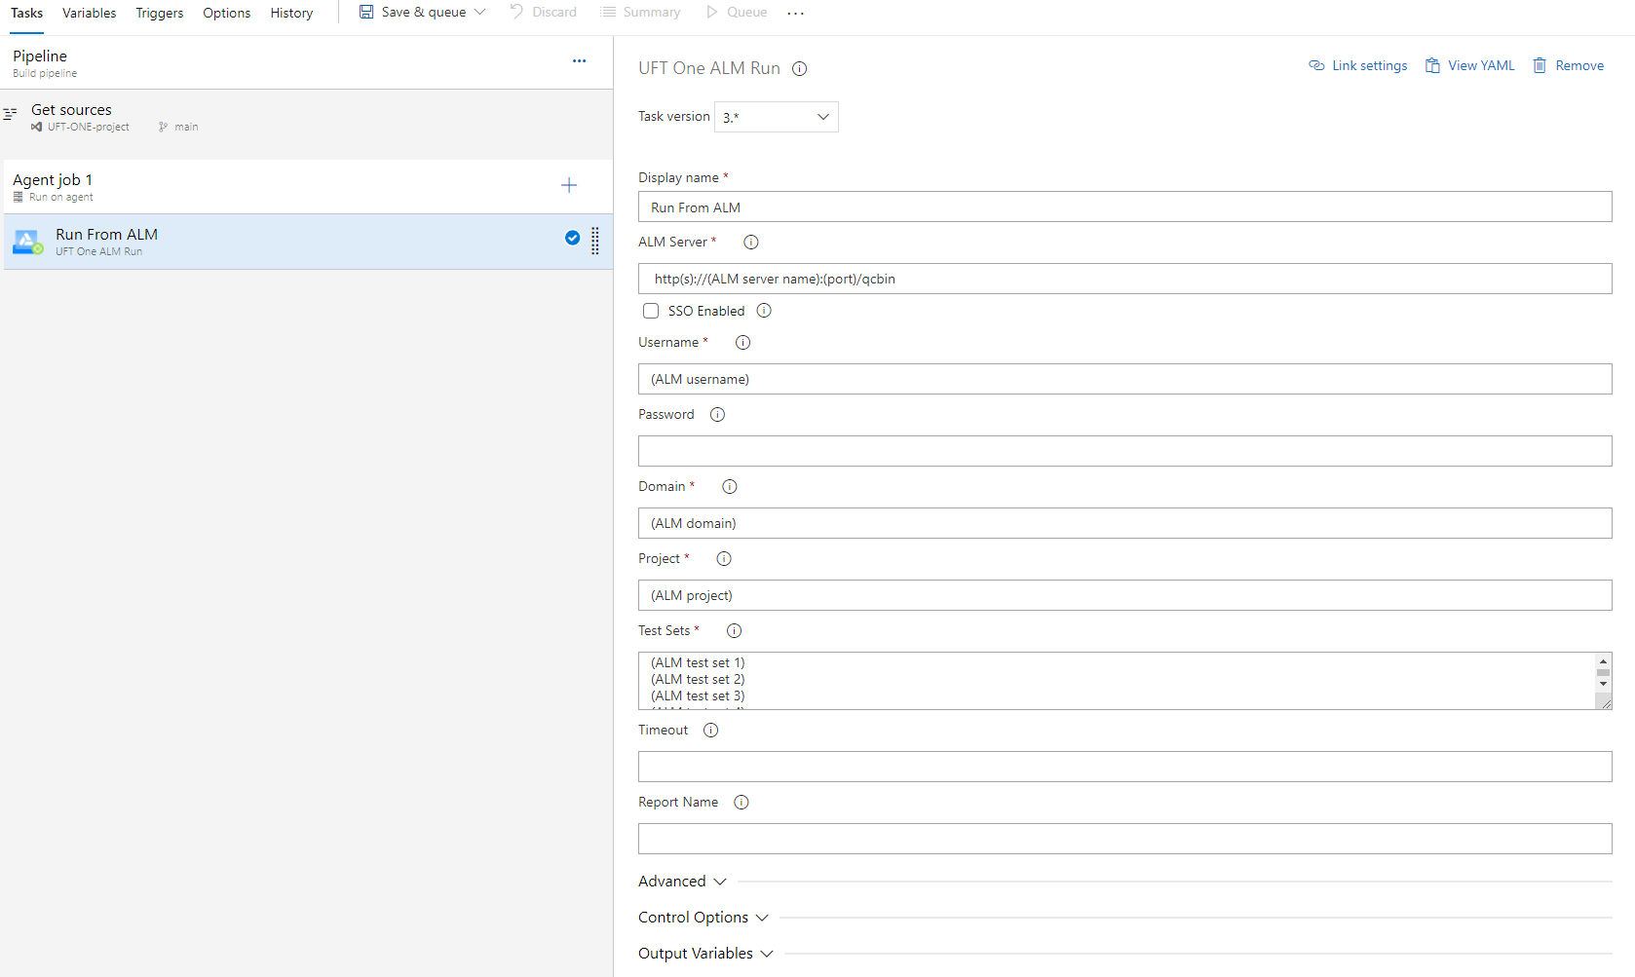Expand the Output Variables section
Image resolution: width=1635 pixels, height=977 pixels.
(704, 954)
